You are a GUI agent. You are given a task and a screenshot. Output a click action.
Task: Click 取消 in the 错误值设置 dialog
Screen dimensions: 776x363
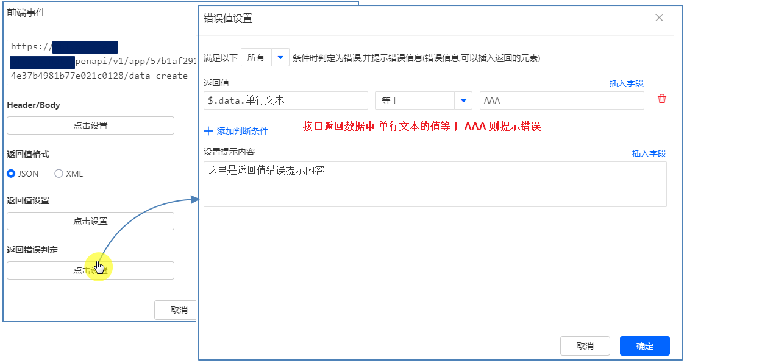pos(585,346)
